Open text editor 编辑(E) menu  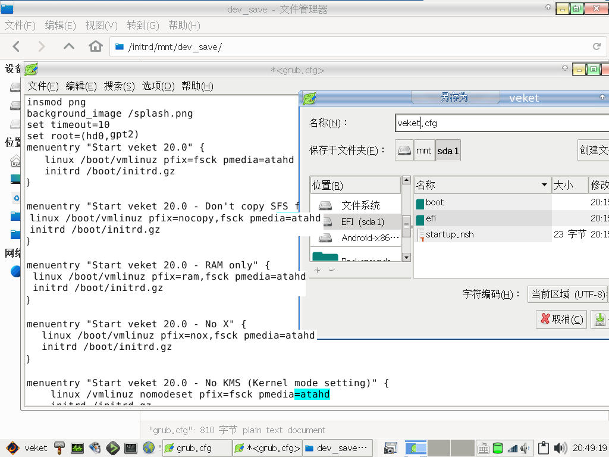(x=81, y=86)
